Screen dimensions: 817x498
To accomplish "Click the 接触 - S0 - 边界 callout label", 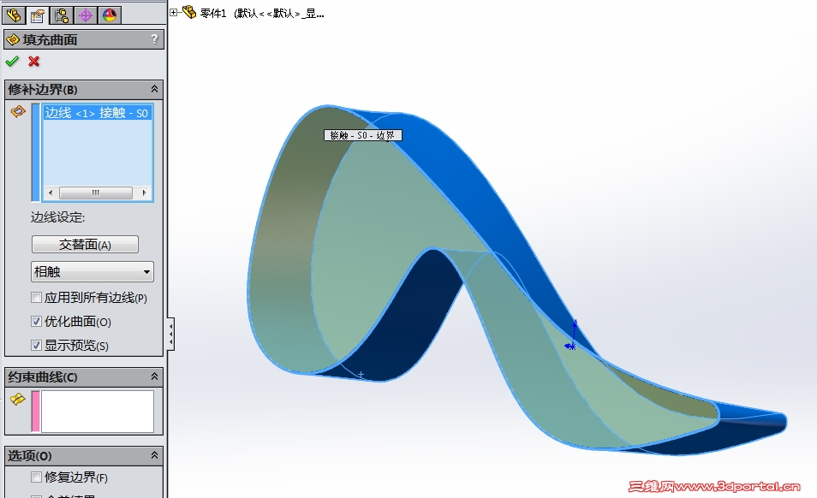I will tap(362, 135).
